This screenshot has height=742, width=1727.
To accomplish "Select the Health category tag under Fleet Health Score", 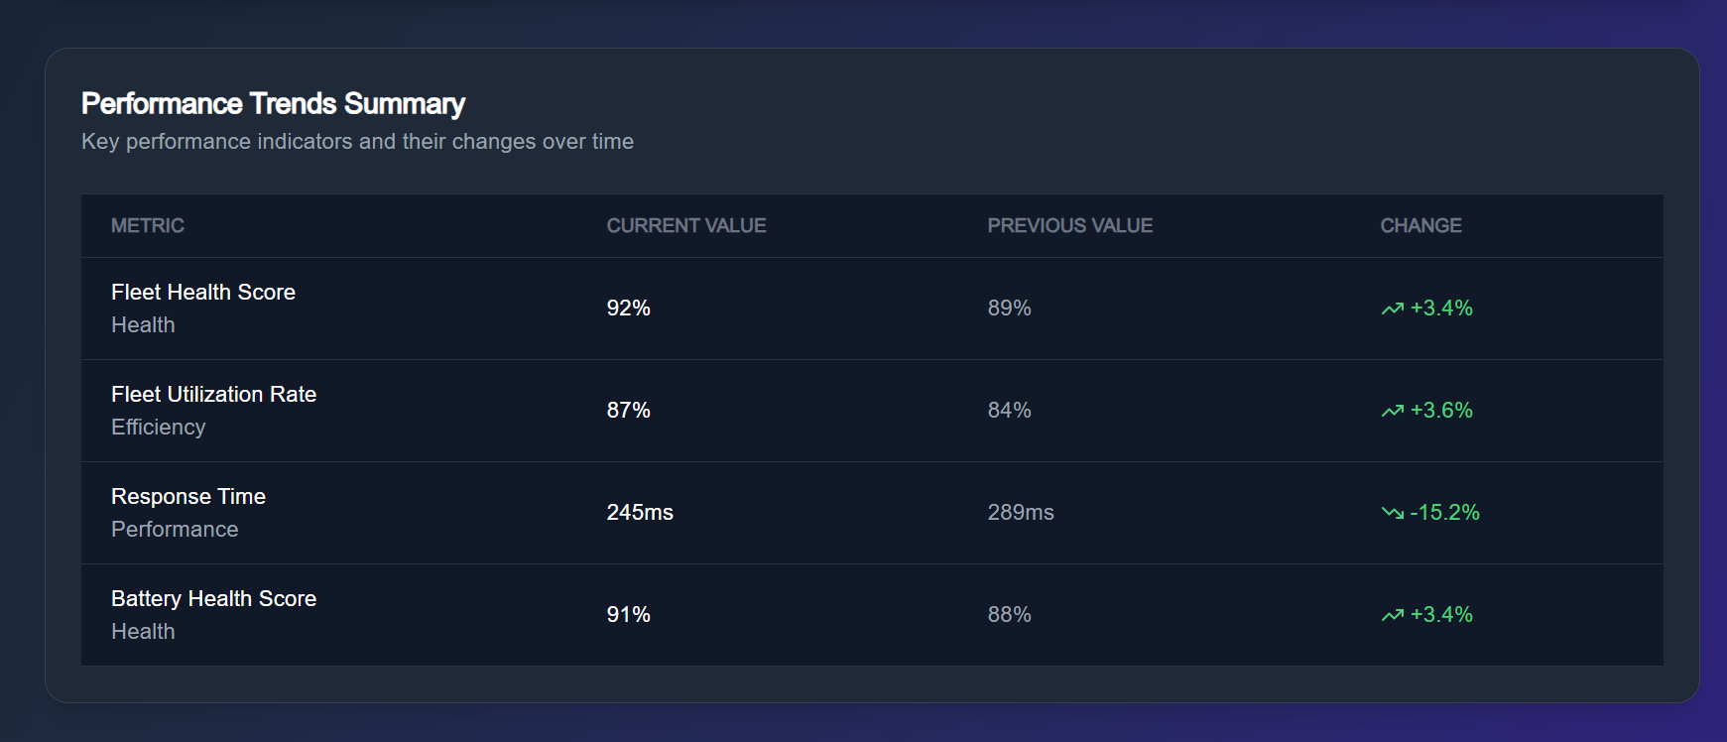I will (143, 324).
